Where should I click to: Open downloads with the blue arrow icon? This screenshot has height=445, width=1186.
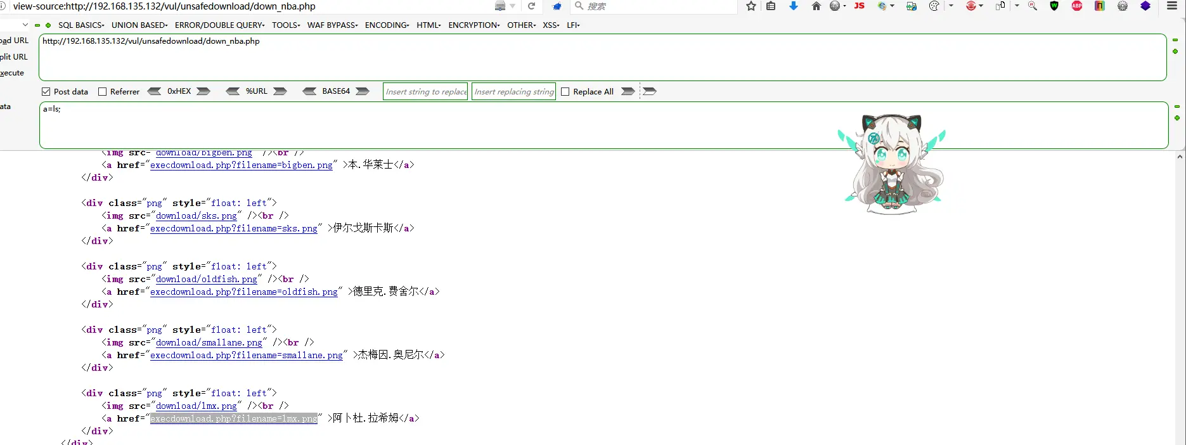pyautogui.click(x=793, y=6)
